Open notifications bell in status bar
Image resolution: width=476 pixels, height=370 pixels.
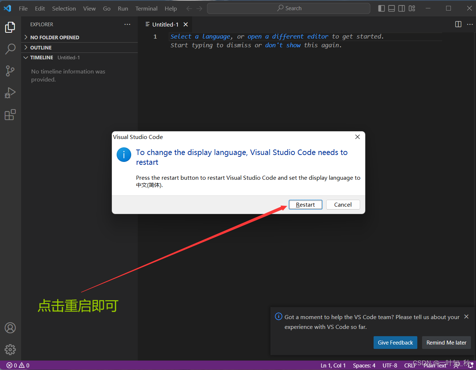[470, 365]
